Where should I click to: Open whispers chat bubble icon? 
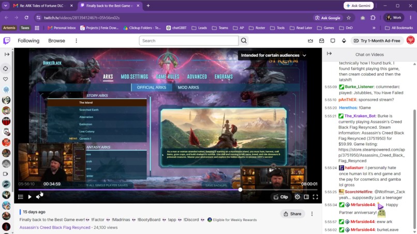[x=333, y=41]
